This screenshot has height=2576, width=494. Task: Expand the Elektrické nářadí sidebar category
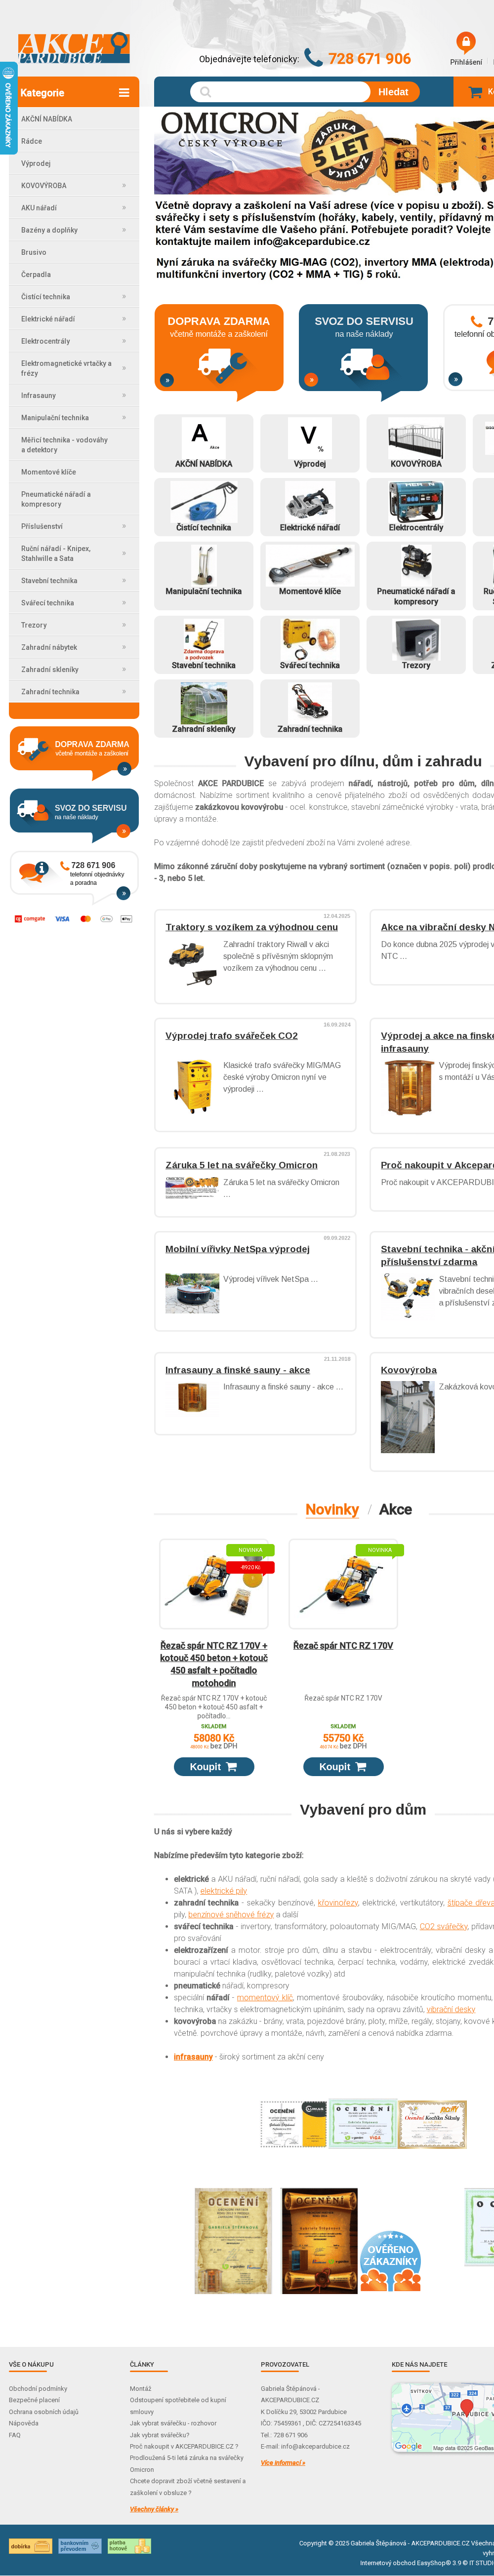coord(124,319)
